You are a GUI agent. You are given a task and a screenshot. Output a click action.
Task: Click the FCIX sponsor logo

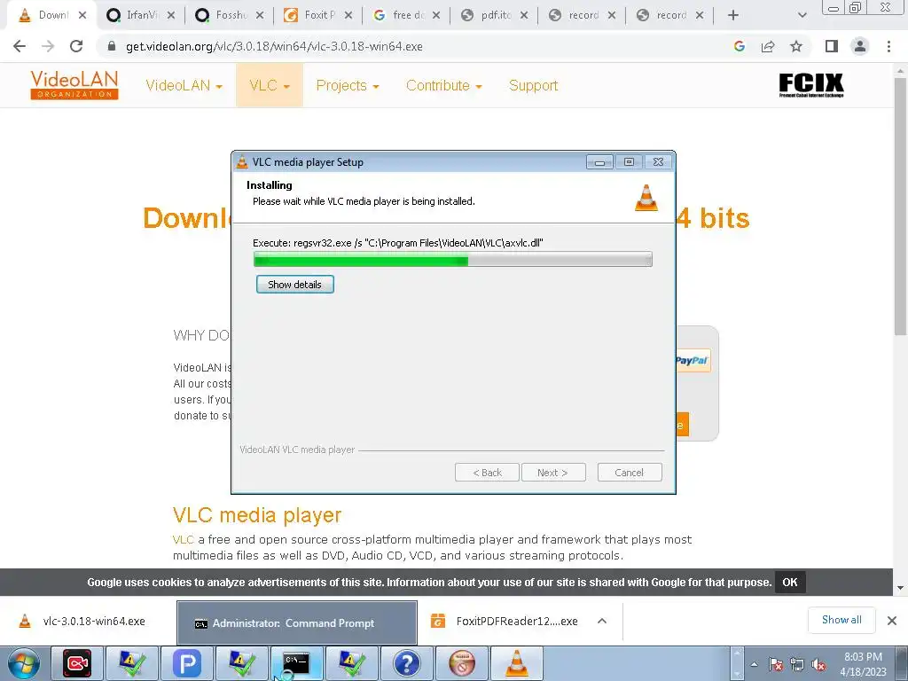coord(810,85)
